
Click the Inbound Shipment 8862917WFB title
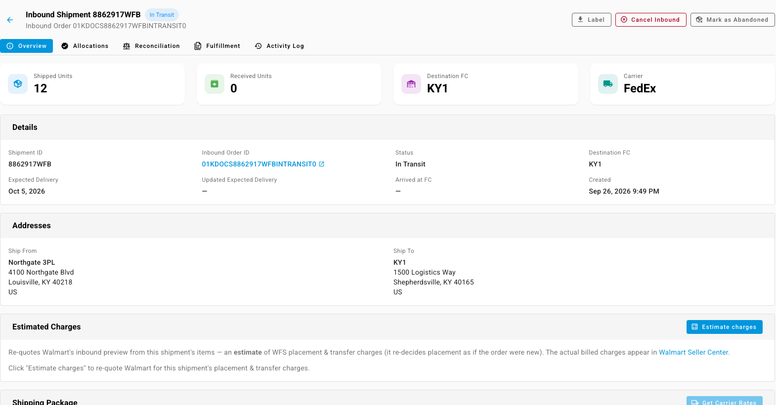(83, 15)
